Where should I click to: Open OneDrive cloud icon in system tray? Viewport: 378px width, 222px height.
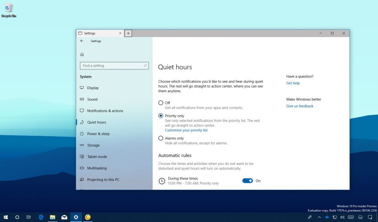click(x=327, y=217)
